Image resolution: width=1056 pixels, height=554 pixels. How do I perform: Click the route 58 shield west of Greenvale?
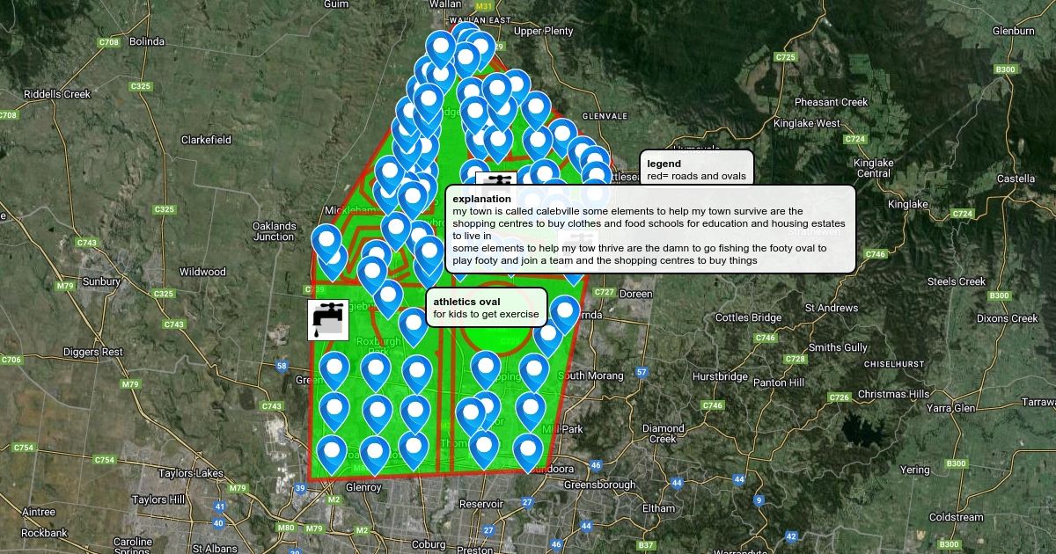point(282,366)
